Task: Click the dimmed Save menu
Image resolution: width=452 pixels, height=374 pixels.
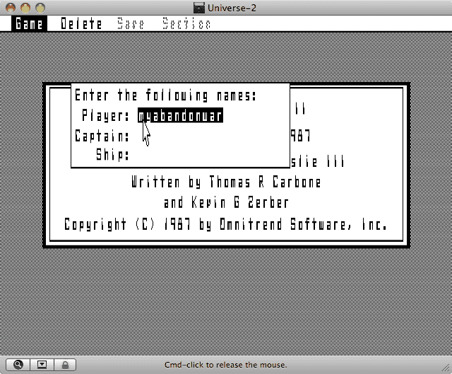Action: point(131,23)
